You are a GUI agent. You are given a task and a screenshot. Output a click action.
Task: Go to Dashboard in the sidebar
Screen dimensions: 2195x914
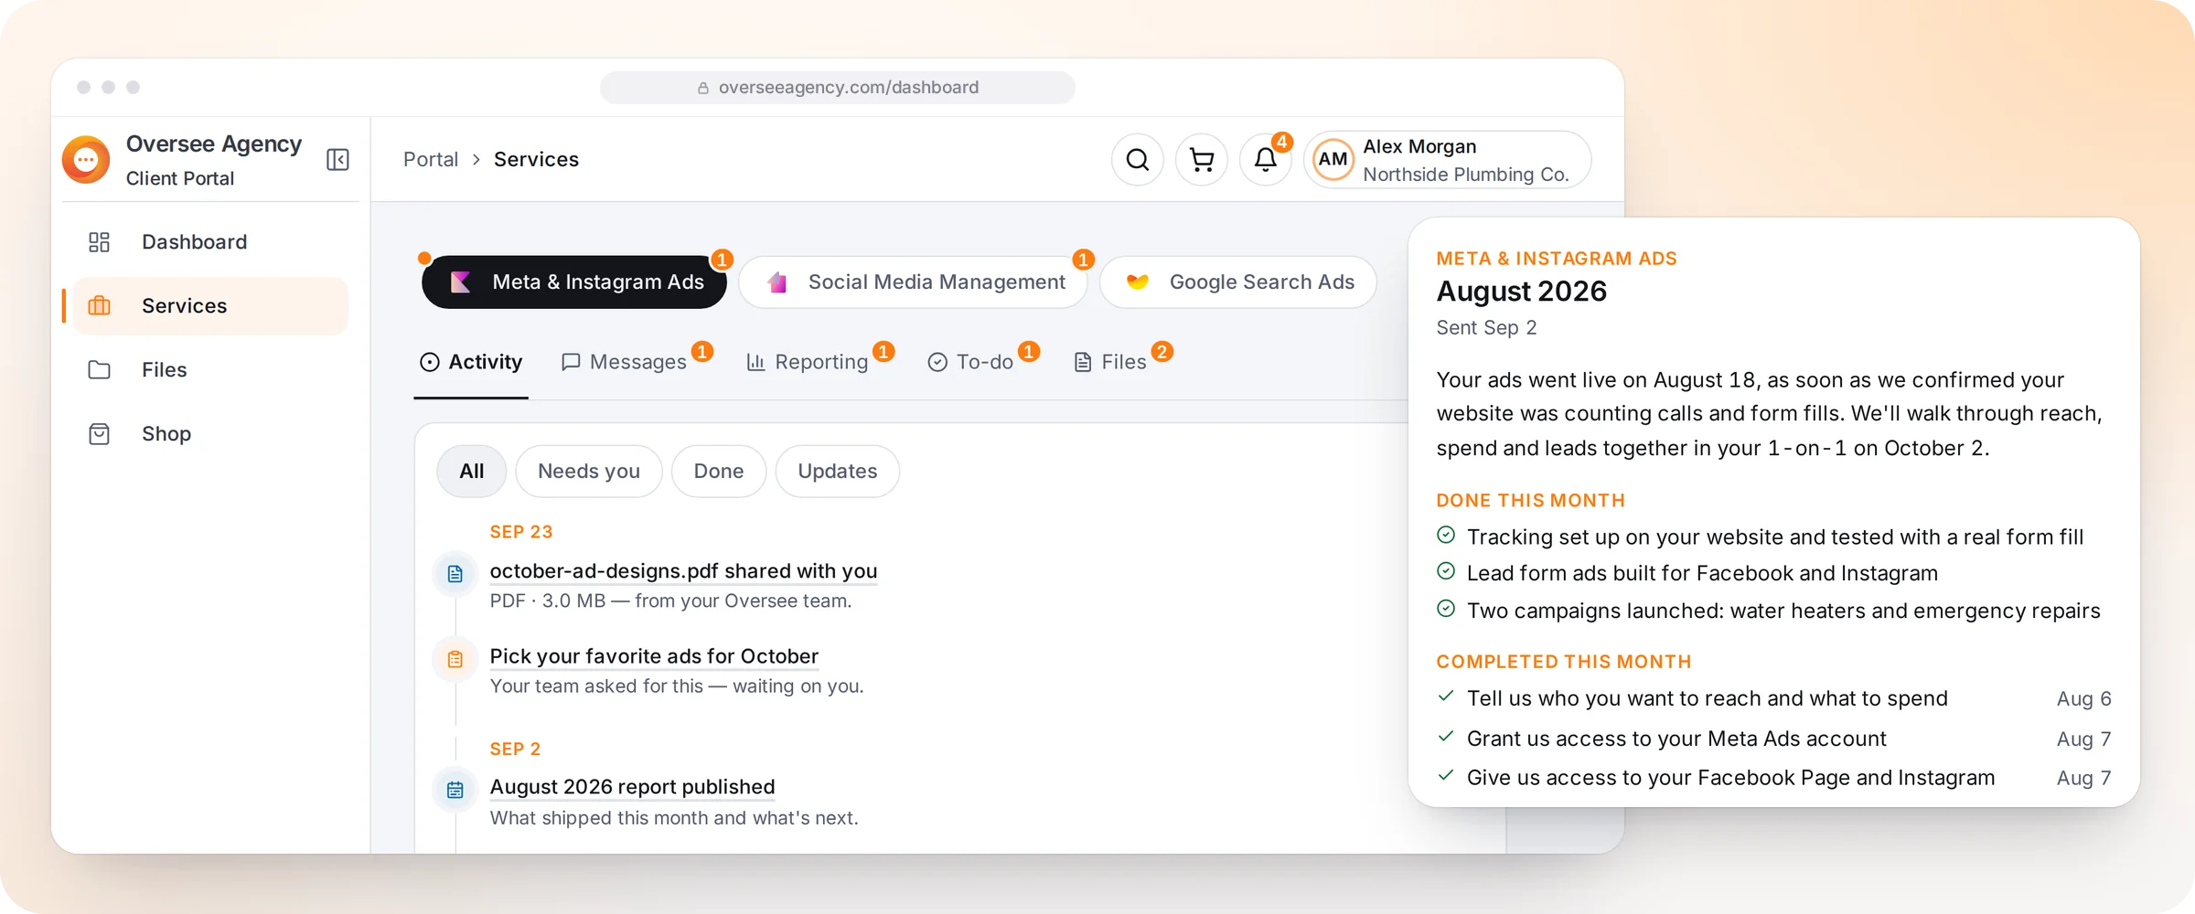(x=211, y=242)
